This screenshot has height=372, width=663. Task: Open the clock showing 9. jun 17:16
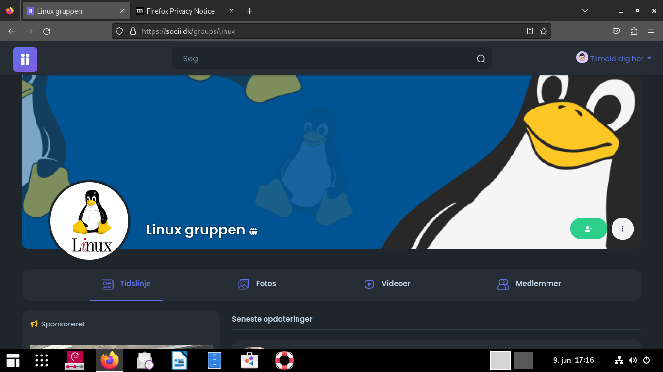click(x=574, y=360)
